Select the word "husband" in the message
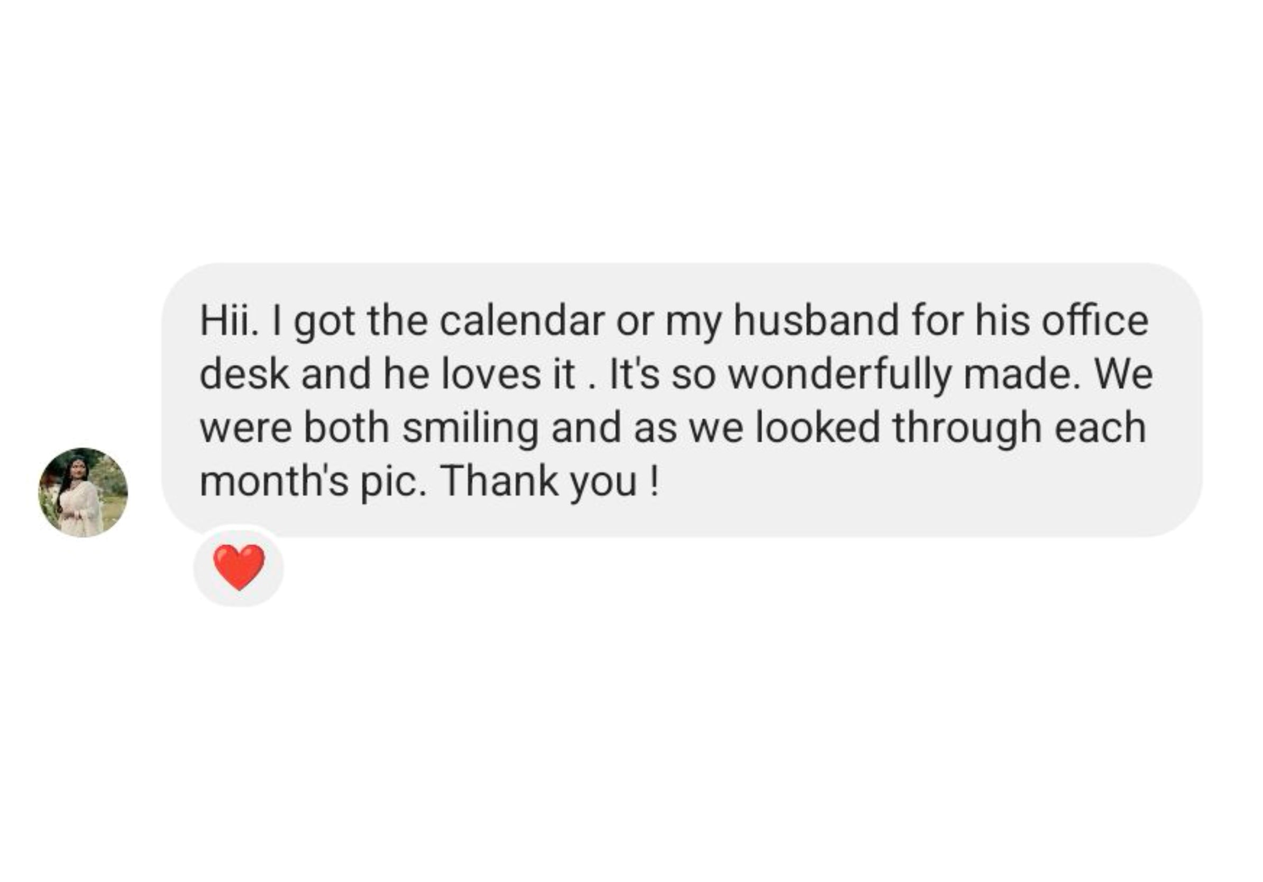 click(815, 320)
